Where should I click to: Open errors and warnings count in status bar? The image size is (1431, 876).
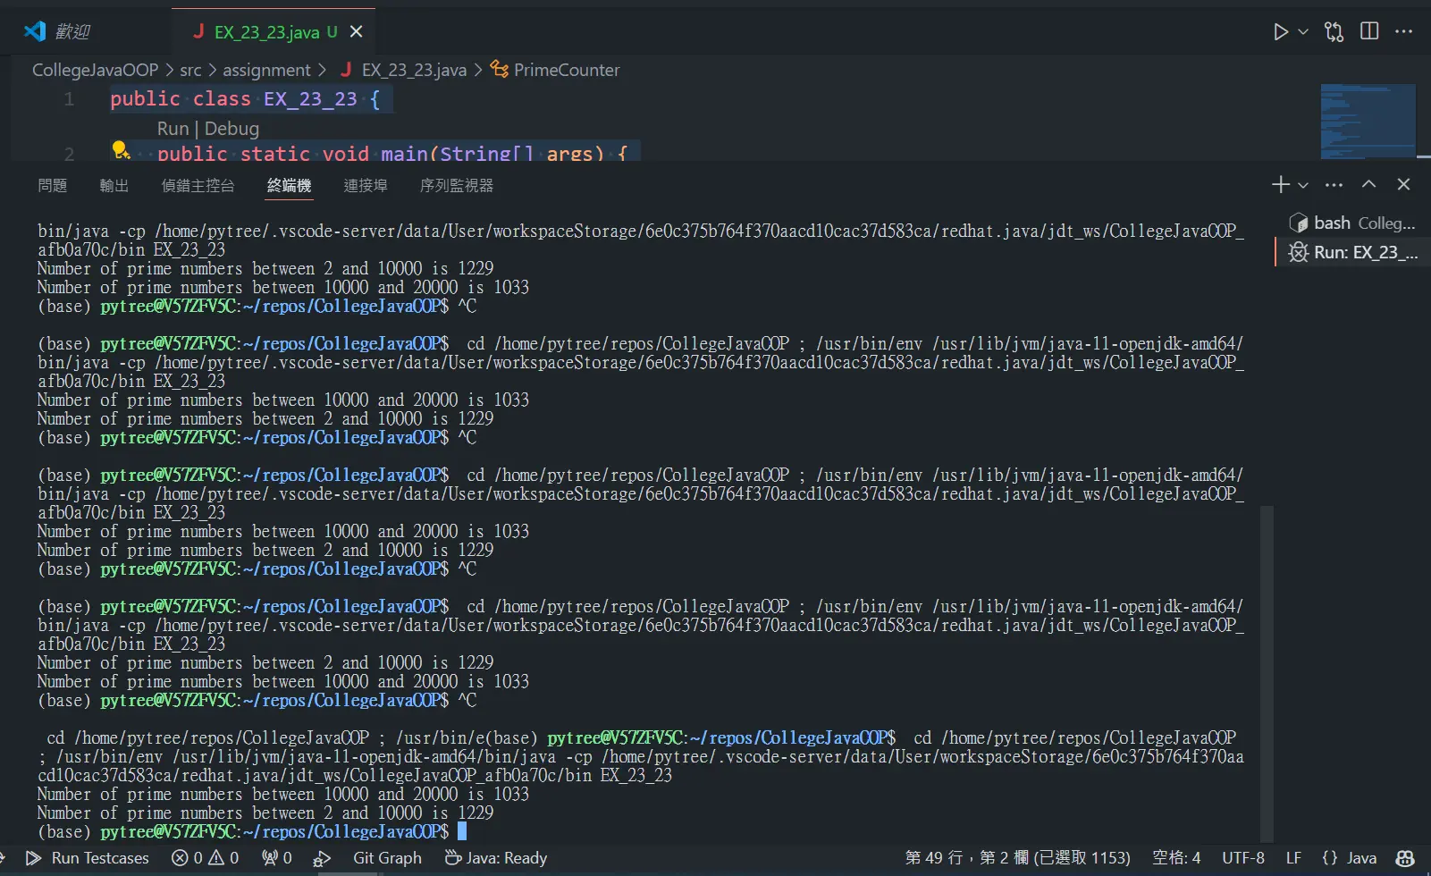tap(206, 858)
